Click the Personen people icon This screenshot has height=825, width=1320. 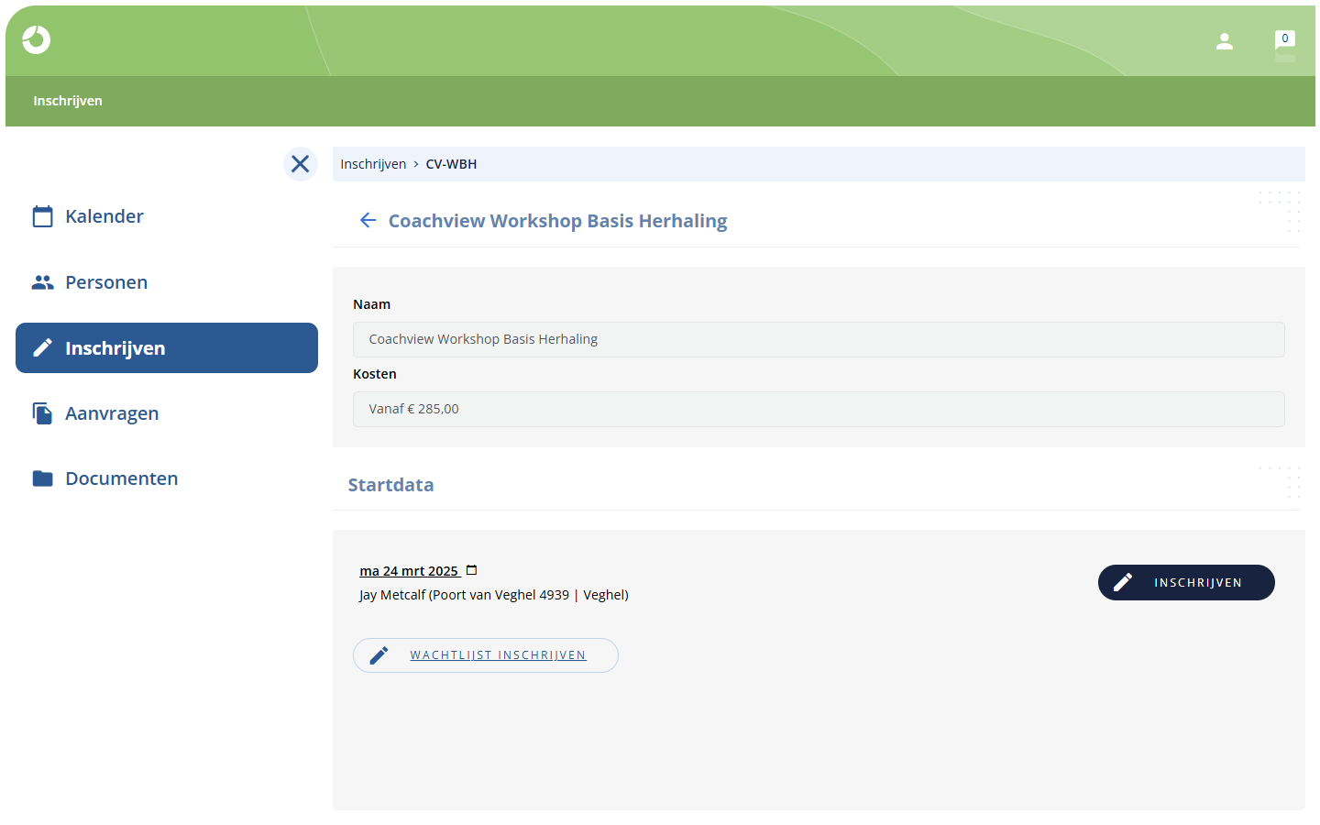click(42, 282)
